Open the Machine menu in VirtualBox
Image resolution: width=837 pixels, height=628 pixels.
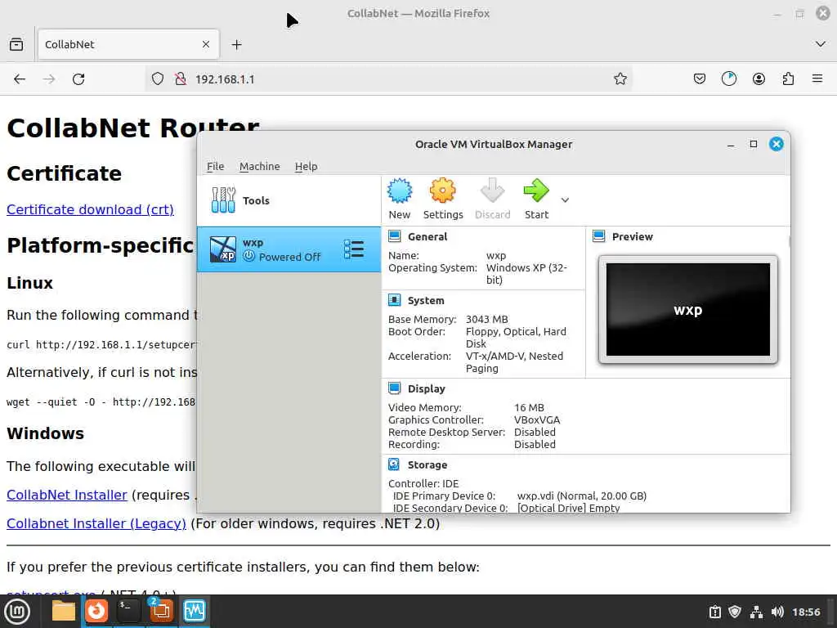[259, 166]
